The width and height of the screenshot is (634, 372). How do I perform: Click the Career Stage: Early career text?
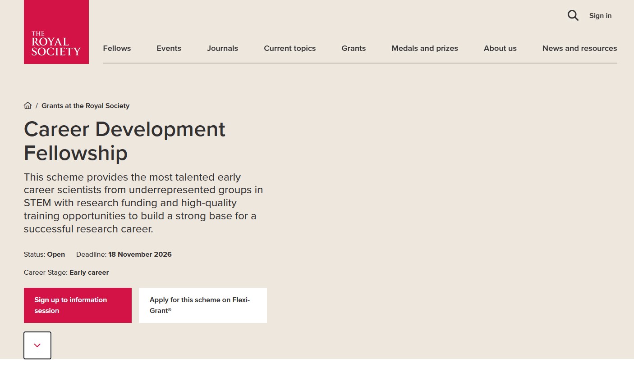[66, 272]
